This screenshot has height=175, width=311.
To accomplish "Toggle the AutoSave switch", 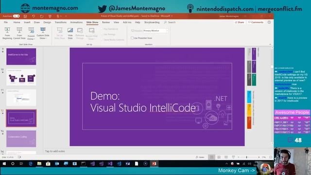I will click(16, 16).
